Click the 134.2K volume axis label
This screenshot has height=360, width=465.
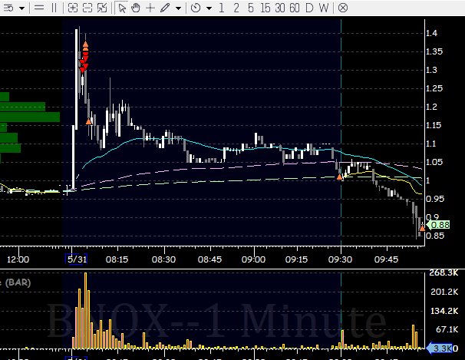[x=444, y=311]
